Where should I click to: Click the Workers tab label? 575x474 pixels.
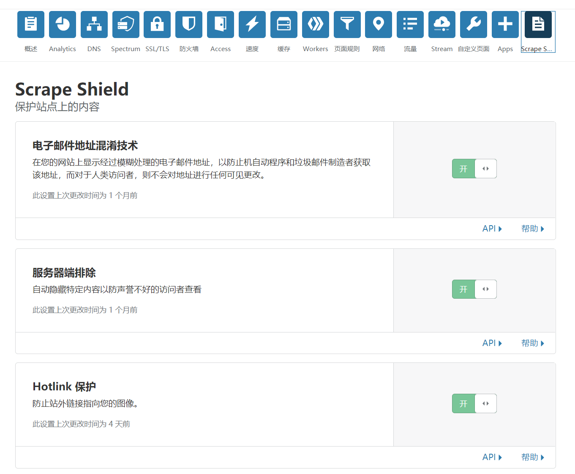pyautogui.click(x=316, y=49)
